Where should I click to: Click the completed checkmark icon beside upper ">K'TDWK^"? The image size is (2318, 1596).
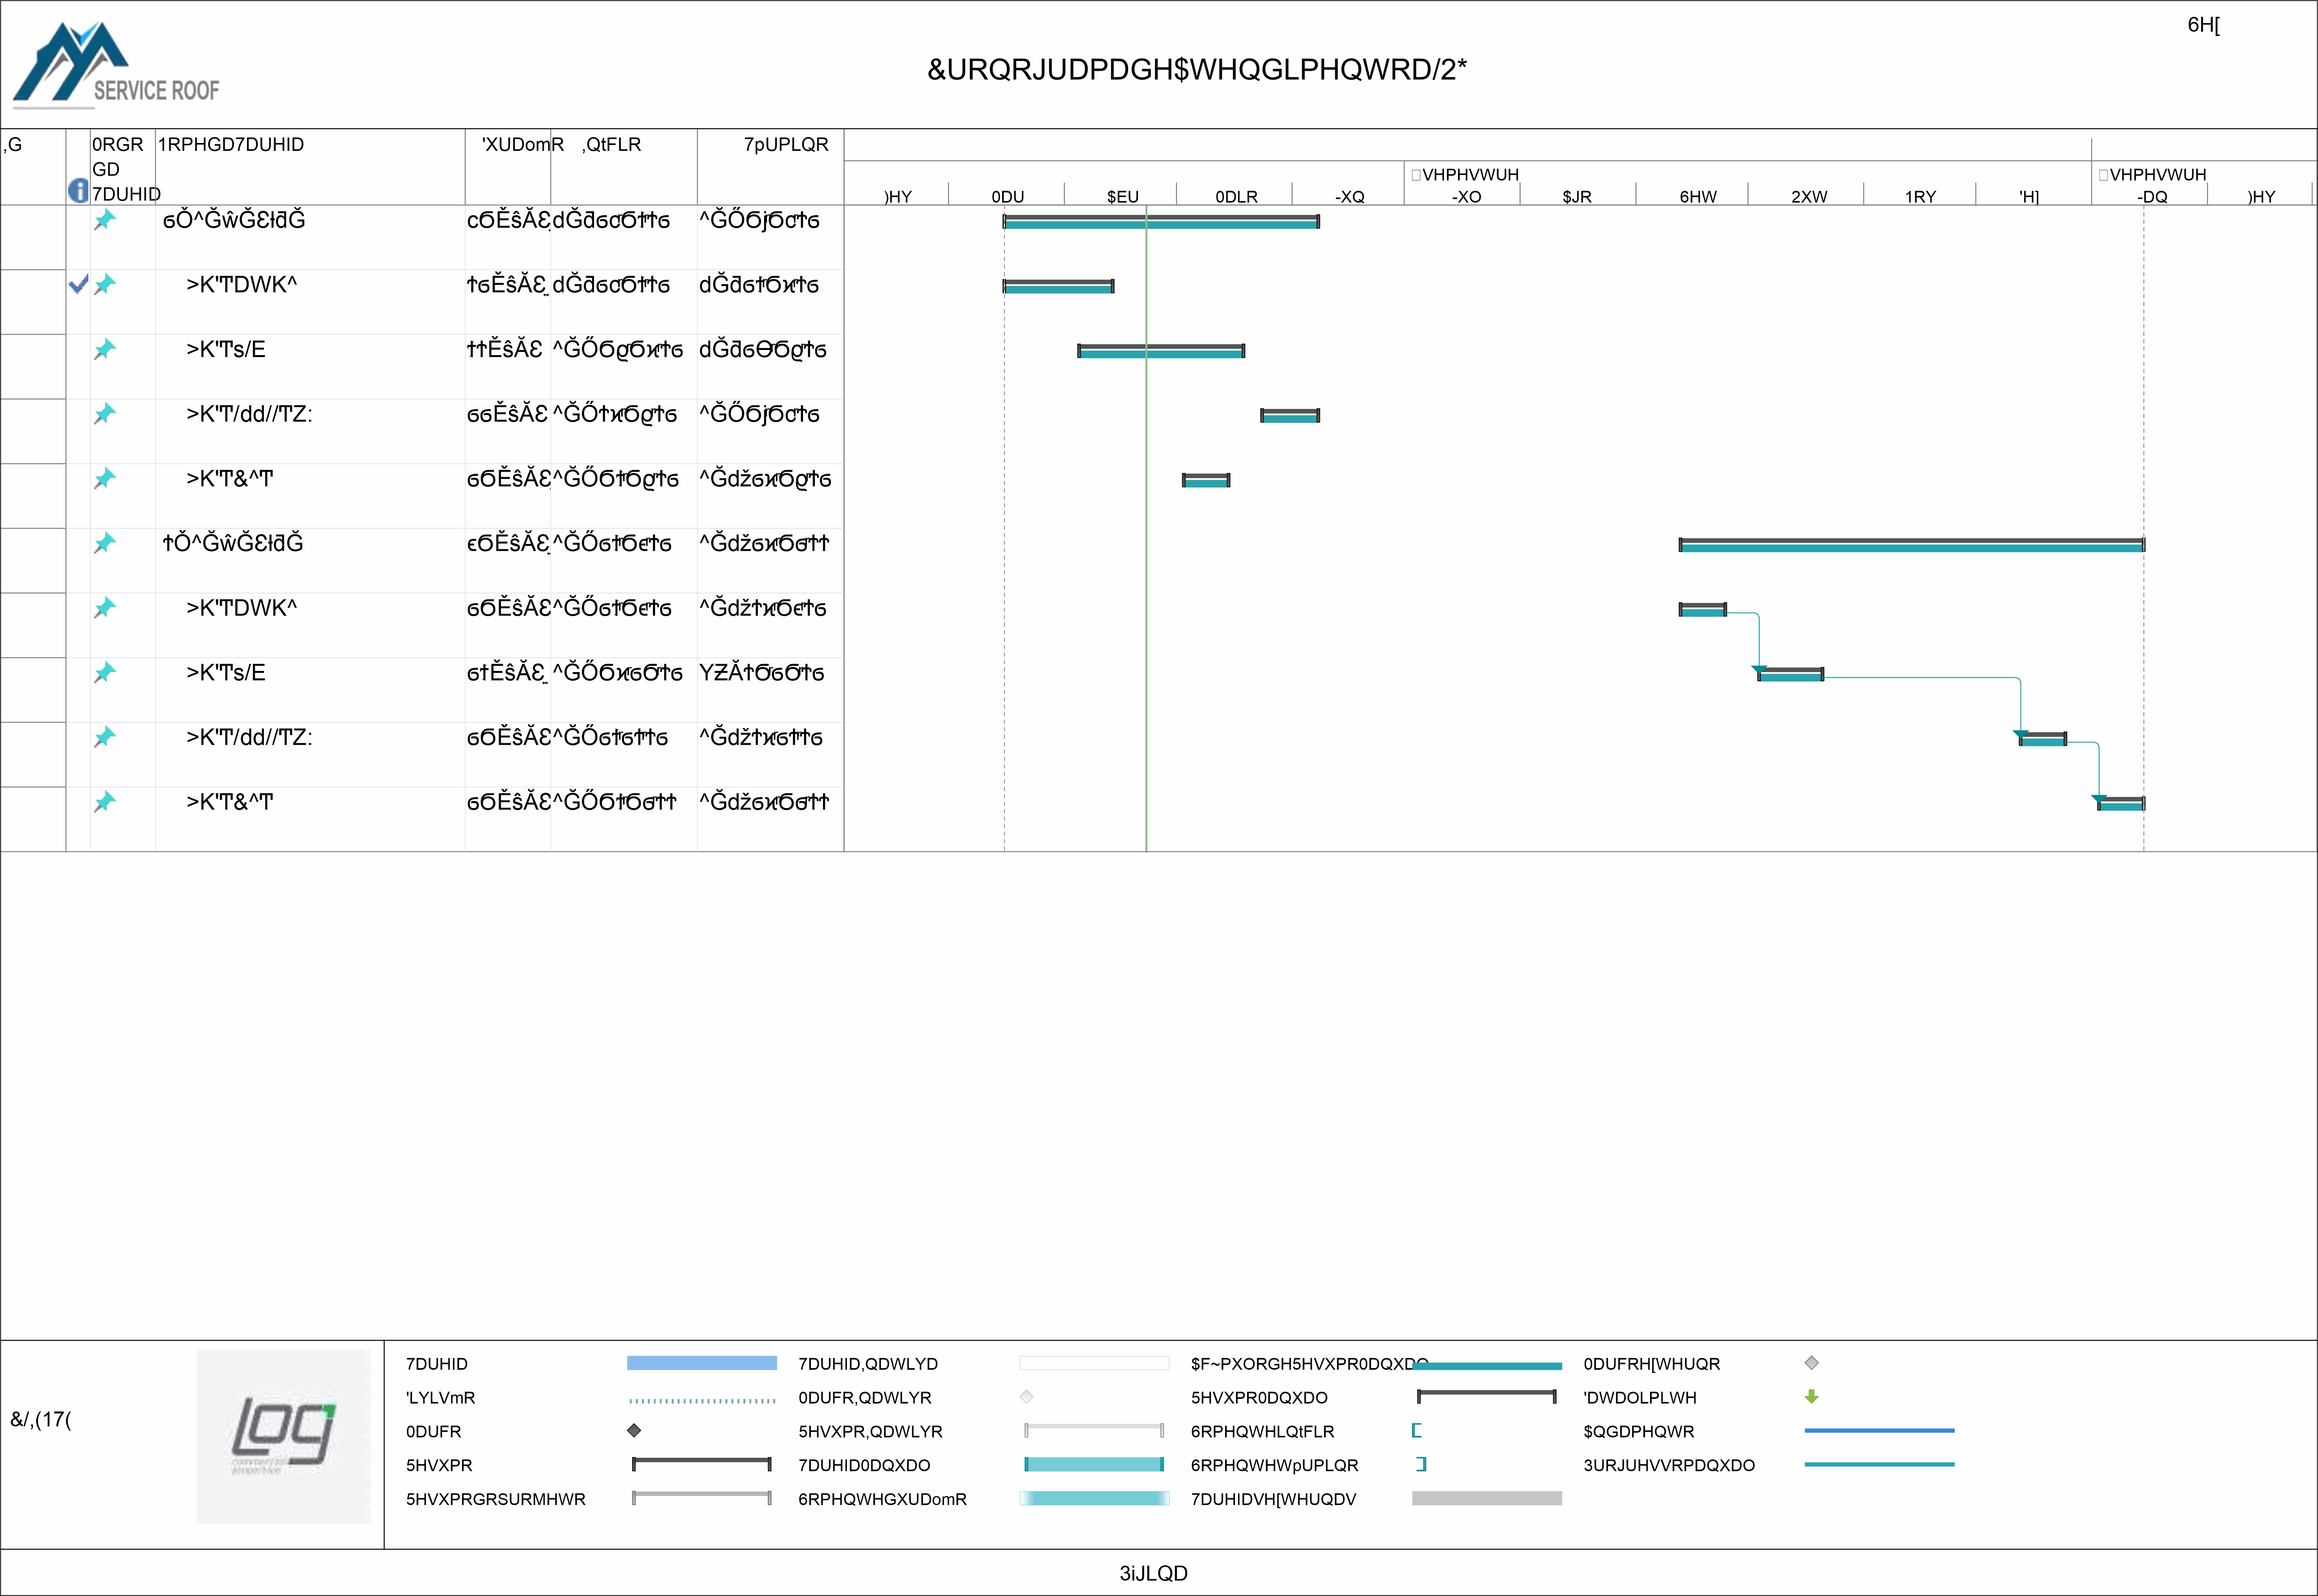79,285
